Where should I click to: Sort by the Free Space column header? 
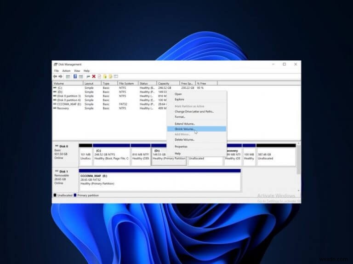(188, 83)
